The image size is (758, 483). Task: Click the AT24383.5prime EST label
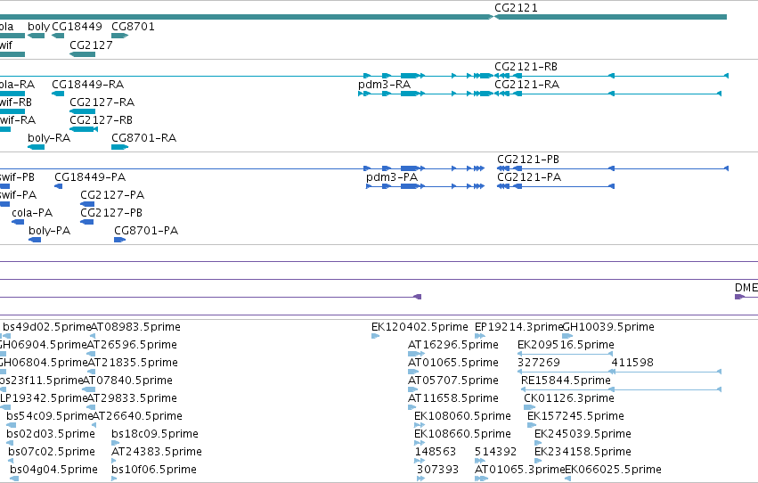click(x=157, y=453)
